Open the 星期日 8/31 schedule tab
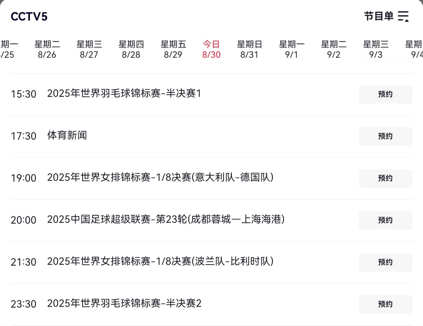The width and height of the screenshot is (423, 326). 249,49
